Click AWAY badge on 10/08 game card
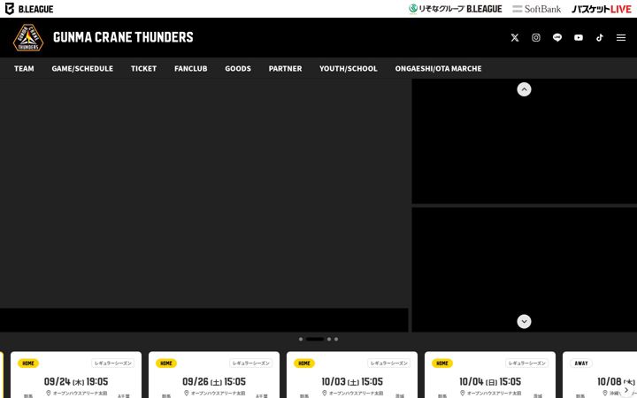Image resolution: width=637 pixels, height=398 pixels. 581,364
